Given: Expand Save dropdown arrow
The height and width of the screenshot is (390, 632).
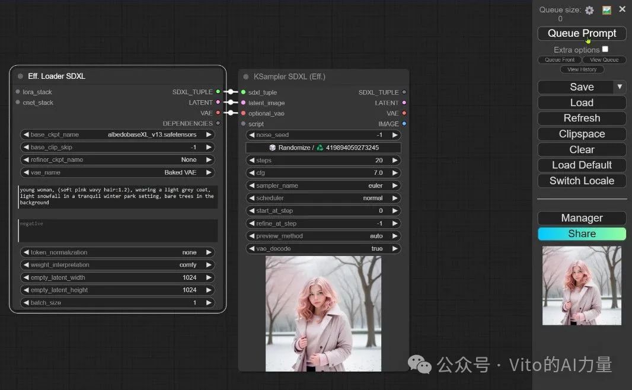Looking at the screenshot, I should (620, 87).
